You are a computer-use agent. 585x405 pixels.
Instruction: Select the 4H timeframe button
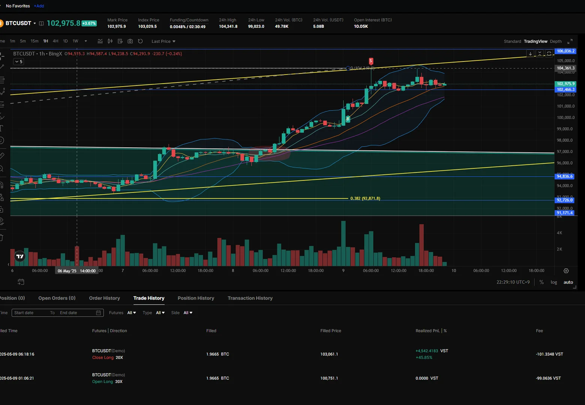55,41
